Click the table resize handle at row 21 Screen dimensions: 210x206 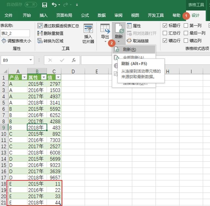60,204
